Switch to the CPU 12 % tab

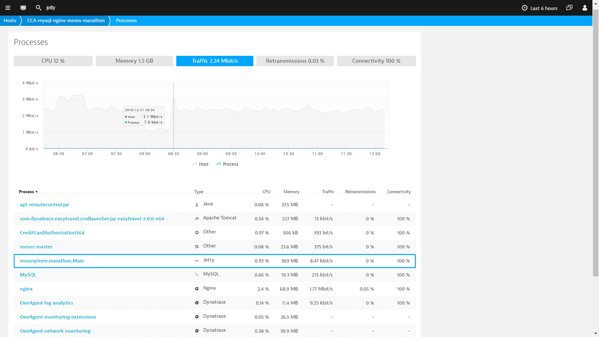pos(53,61)
